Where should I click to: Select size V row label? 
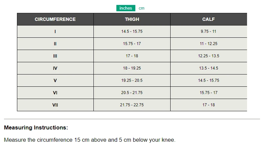pos(55,80)
